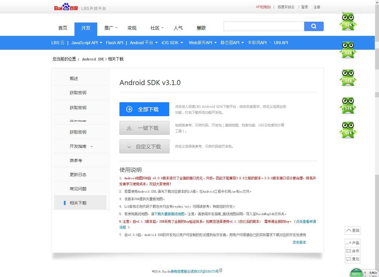This screenshot has height=277, width=379.
Task: Click the search magnifier button
Action: click(x=314, y=26)
